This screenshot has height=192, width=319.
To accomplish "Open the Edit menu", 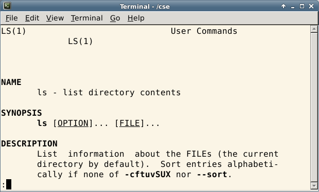I will click(x=32, y=18).
